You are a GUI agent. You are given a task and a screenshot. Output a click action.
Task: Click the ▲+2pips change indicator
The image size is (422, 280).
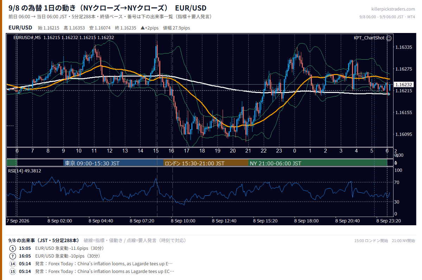pos(150,28)
